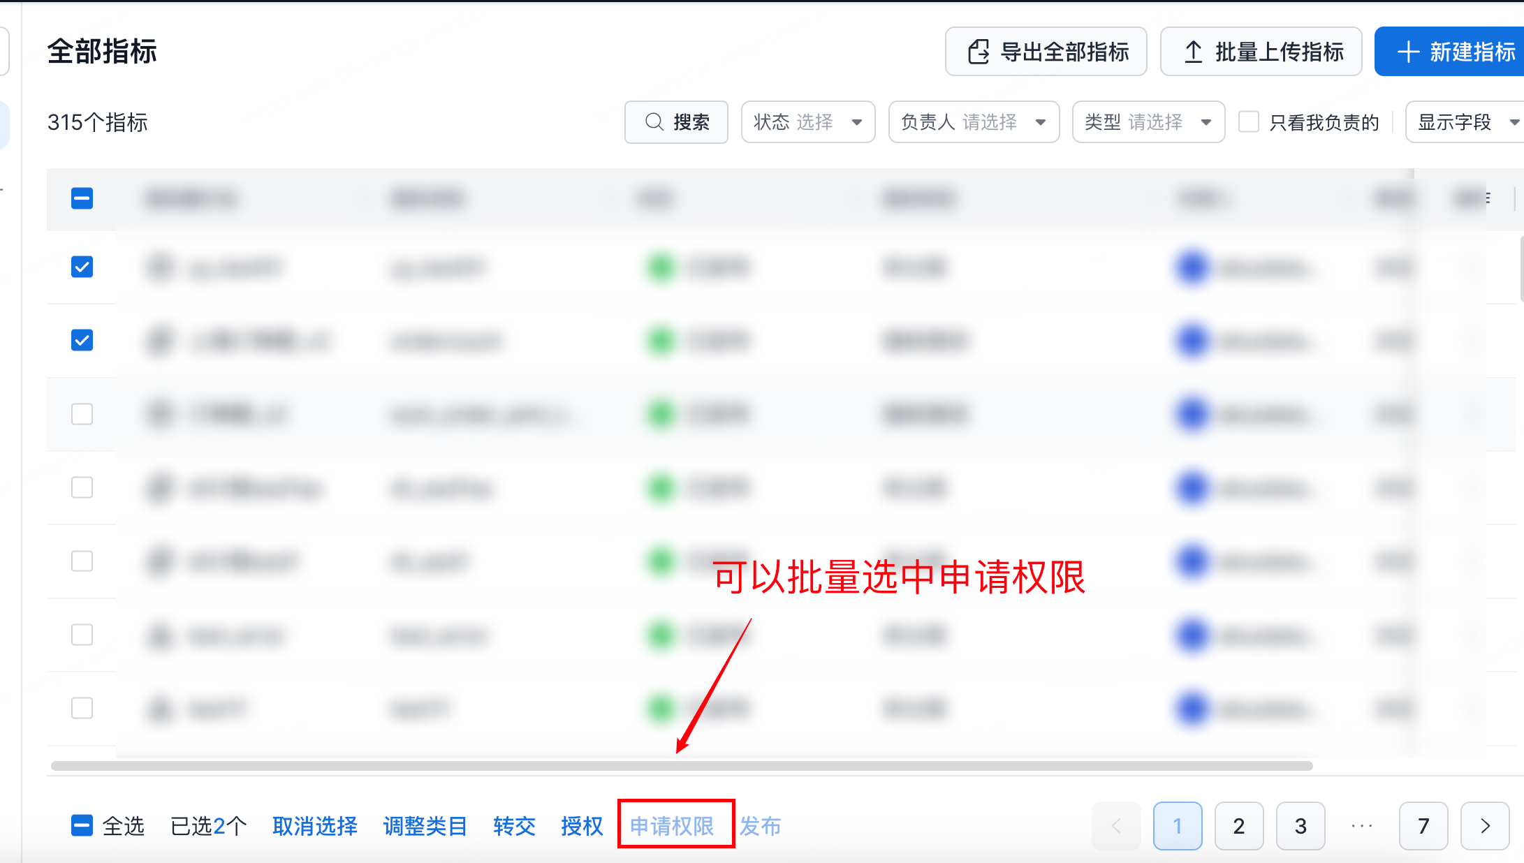Expand the 显示字段 dropdown

[x=1464, y=122]
